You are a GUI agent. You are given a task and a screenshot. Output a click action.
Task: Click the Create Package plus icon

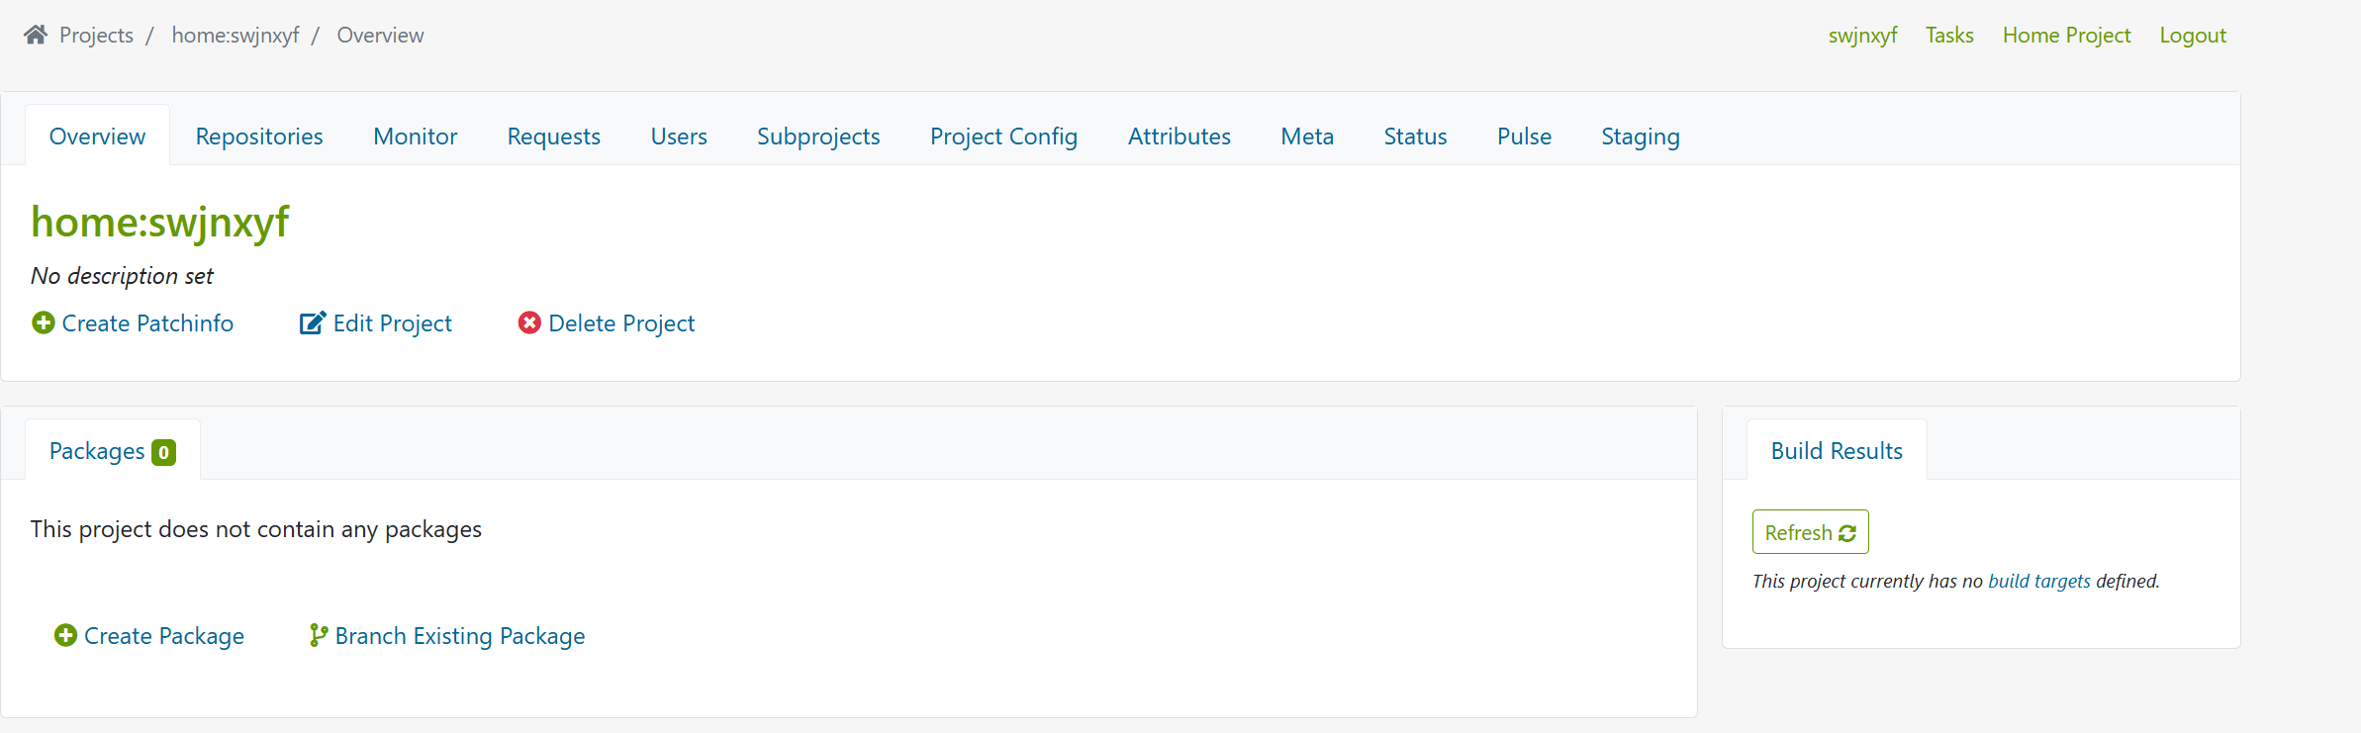(x=65, y=635)
